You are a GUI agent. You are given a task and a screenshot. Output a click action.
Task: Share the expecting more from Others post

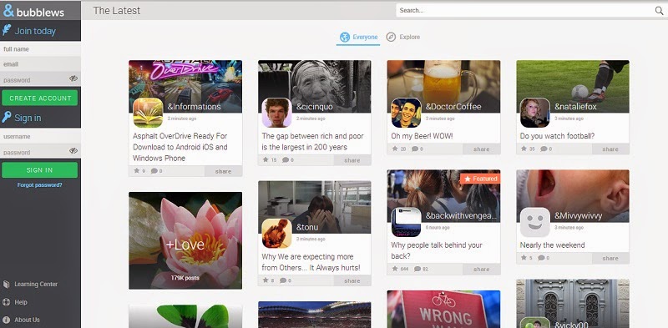point(352,280)
